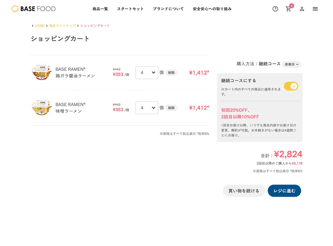Go to スタートセット page

pyautogui.click(x=130, y=9)
